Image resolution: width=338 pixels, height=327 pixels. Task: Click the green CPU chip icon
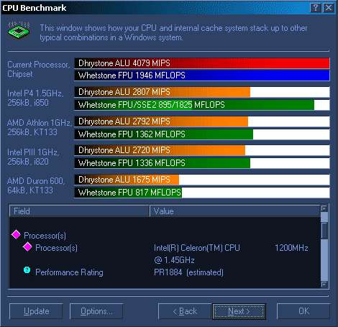19,30
